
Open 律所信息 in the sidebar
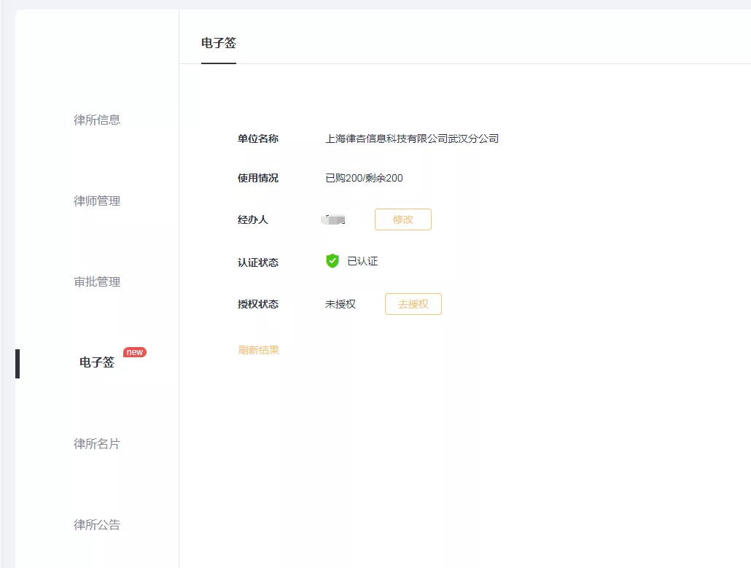point(97,120)
